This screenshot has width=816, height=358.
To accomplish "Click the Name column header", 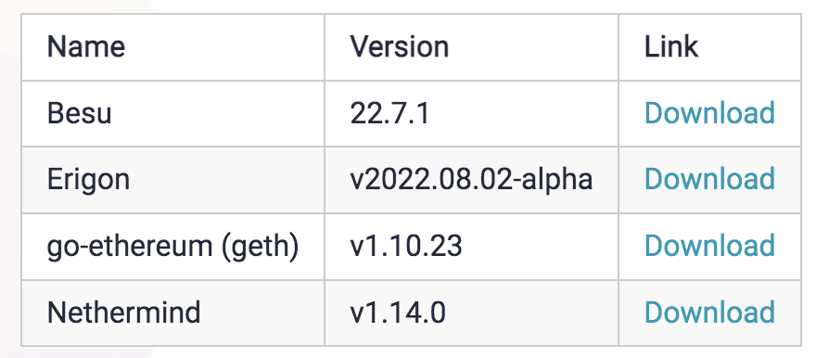I will 86,46.
